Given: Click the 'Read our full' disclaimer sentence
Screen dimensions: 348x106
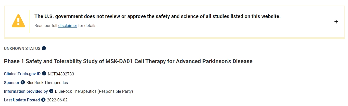Looking at the screenshot, I should point(46,25).
